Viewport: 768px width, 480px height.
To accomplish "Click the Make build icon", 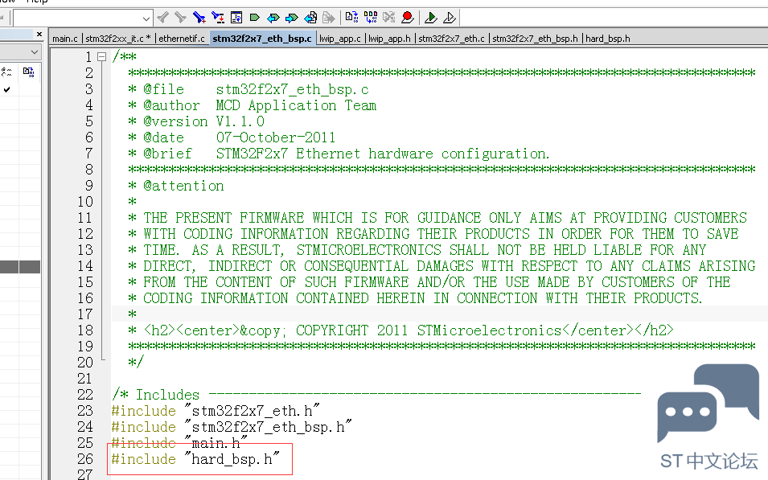I will [371, 18].
